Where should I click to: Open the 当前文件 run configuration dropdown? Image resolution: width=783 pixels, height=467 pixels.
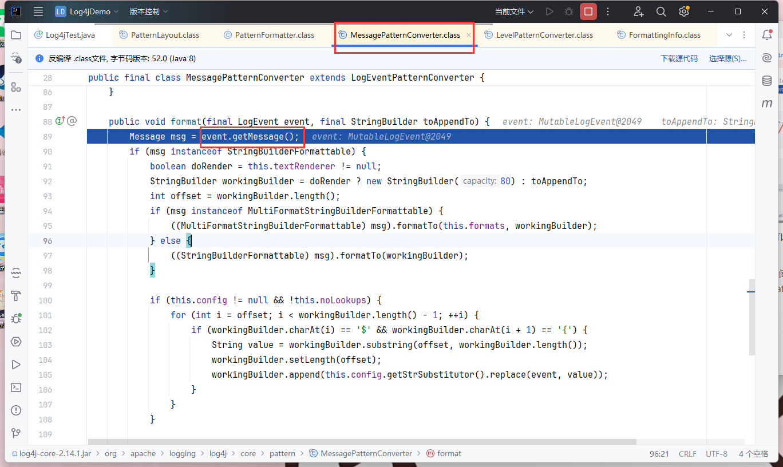514,11
